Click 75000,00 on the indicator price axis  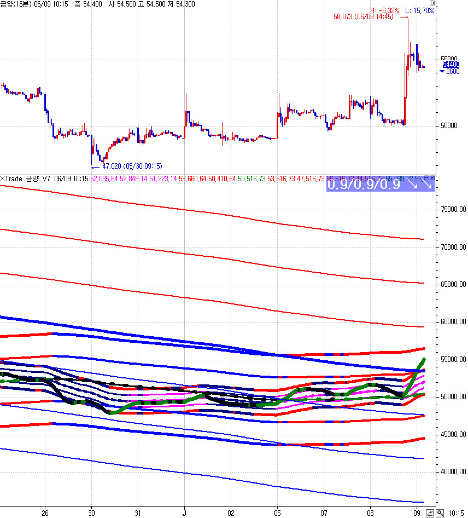click(454, 209)
